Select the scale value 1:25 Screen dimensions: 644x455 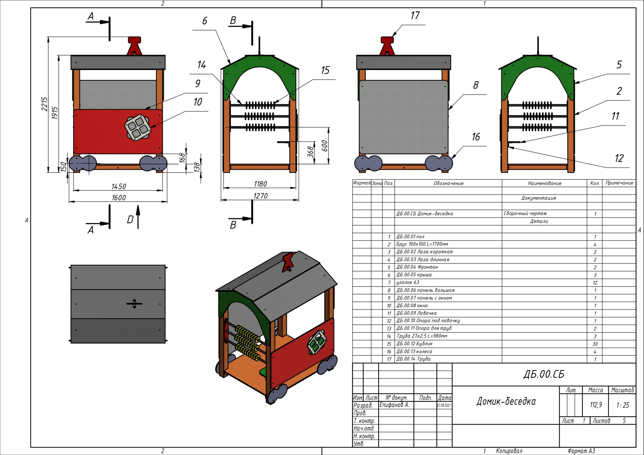(623, 405)
